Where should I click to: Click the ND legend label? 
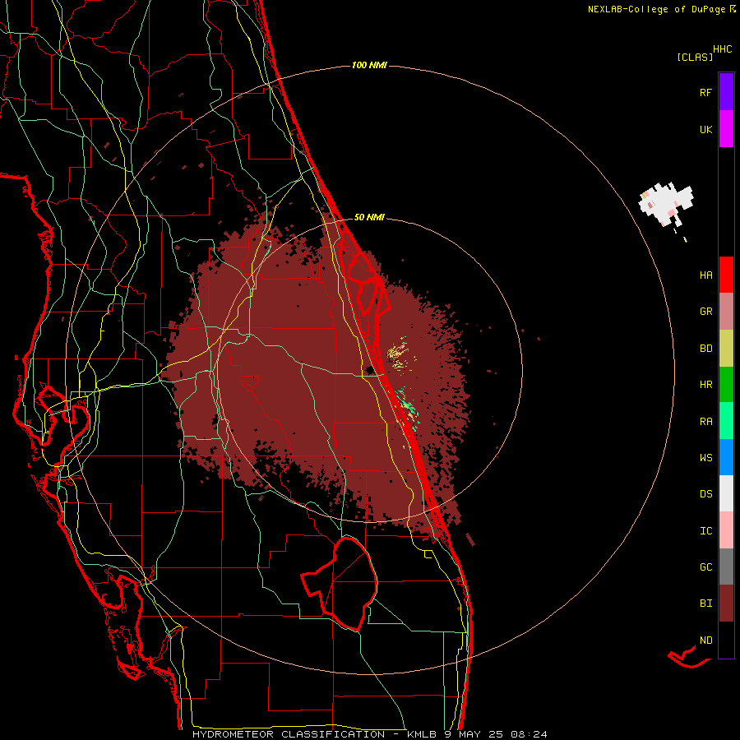click(705, 641)
